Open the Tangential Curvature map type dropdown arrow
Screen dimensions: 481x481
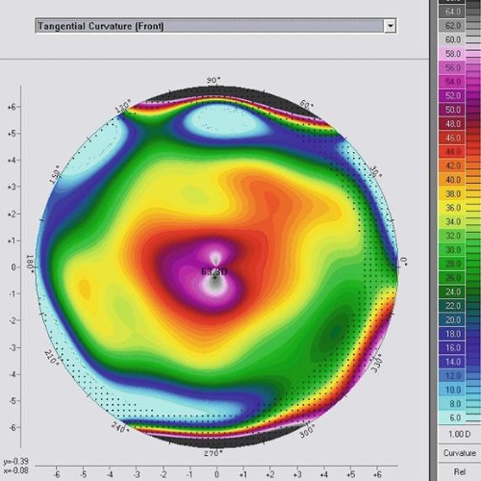(391, 26)
